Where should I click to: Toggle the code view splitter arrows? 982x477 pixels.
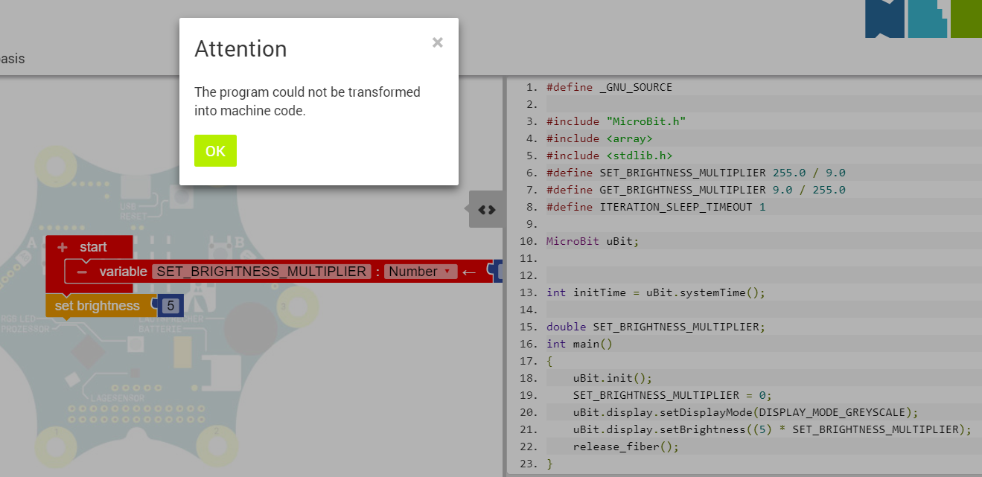click(x=487, y=210)
